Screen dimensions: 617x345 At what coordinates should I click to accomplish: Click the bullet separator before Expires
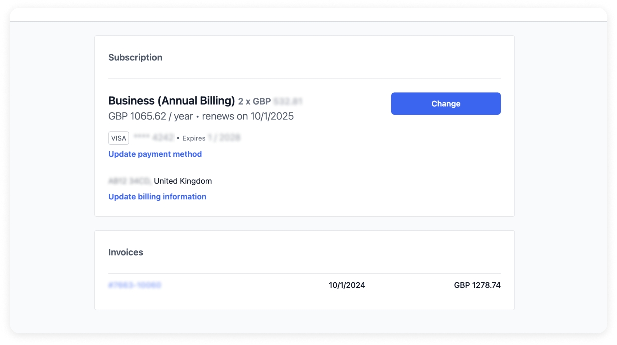[178, 138]
